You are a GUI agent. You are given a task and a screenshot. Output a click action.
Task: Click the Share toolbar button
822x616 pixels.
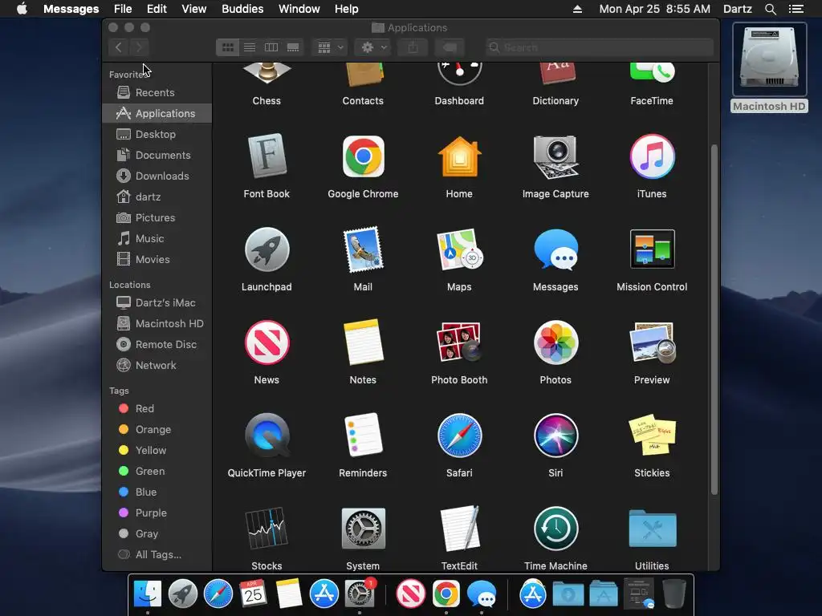[x=413, y=47]
